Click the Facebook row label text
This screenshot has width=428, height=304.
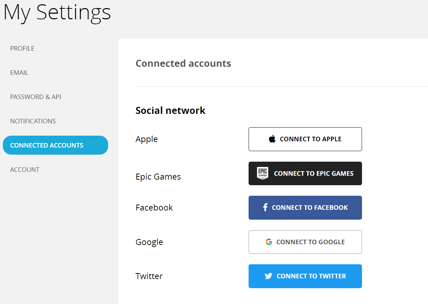pyautogui.click(x=154, y=208)
